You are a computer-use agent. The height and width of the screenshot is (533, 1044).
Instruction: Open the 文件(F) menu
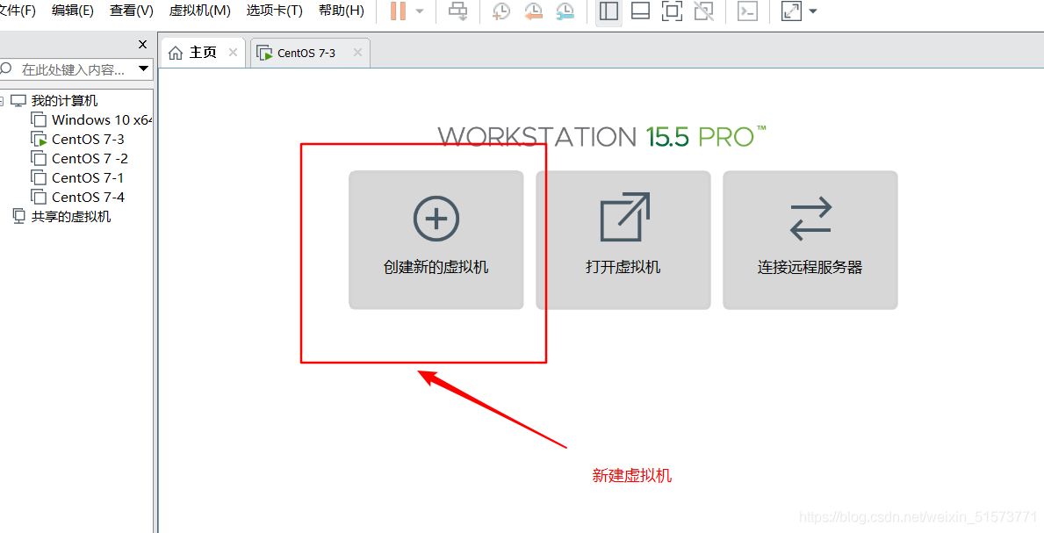click(x=18, y=11)
